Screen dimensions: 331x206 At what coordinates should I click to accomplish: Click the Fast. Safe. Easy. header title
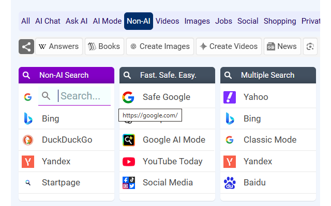(168, 75)
